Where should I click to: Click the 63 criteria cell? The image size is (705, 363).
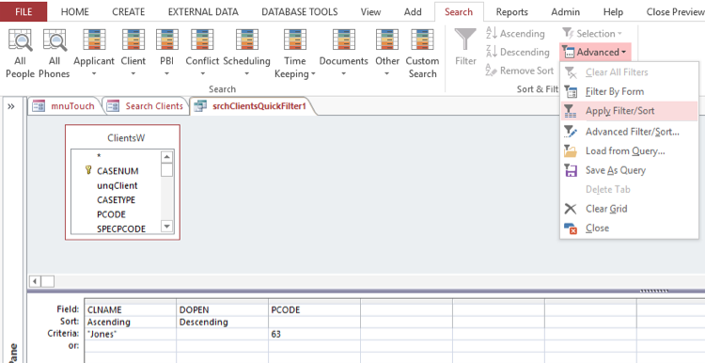pos(314,334)
